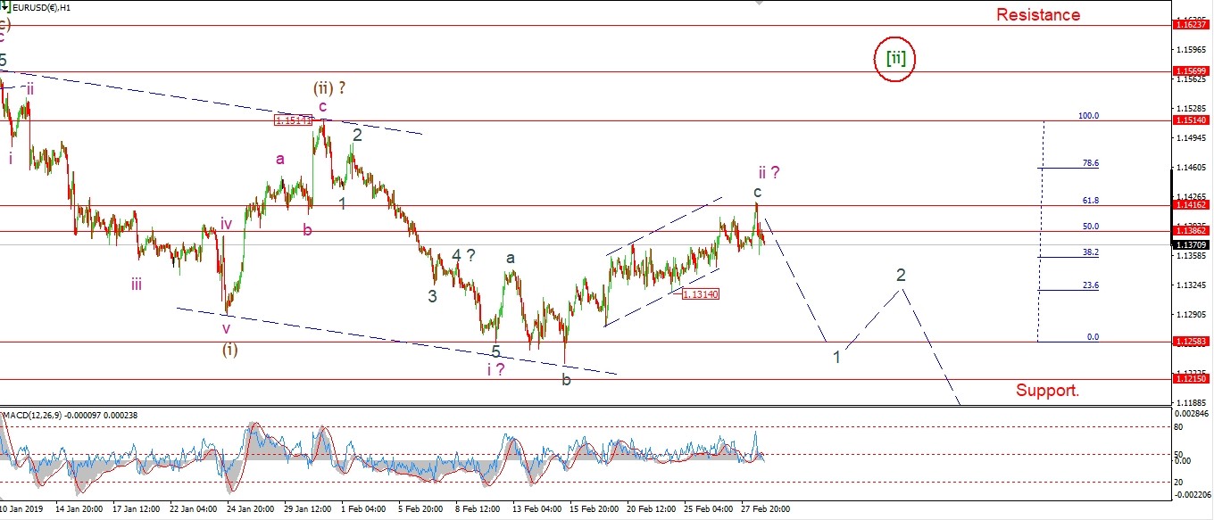
Task: Click the '(ii) ?' brown wave label
Action: pos(328,87)
